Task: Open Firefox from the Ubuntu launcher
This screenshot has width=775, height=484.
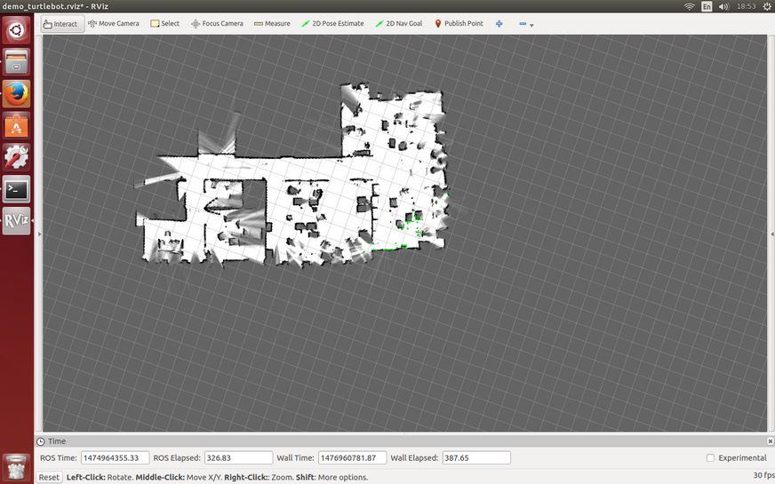Action: [16, 93]
